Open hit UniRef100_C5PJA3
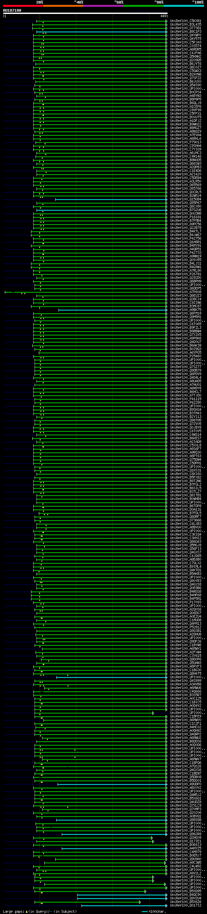This screenshot has height=914, width=207. 185,42
